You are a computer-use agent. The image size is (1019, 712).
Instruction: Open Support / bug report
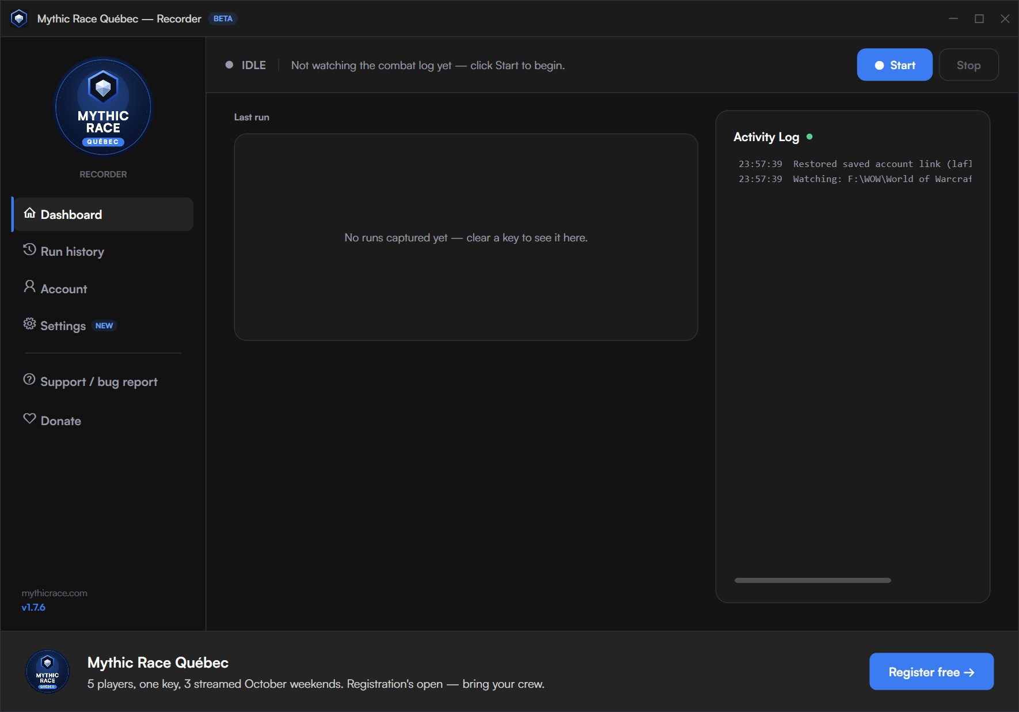[103, 382]
